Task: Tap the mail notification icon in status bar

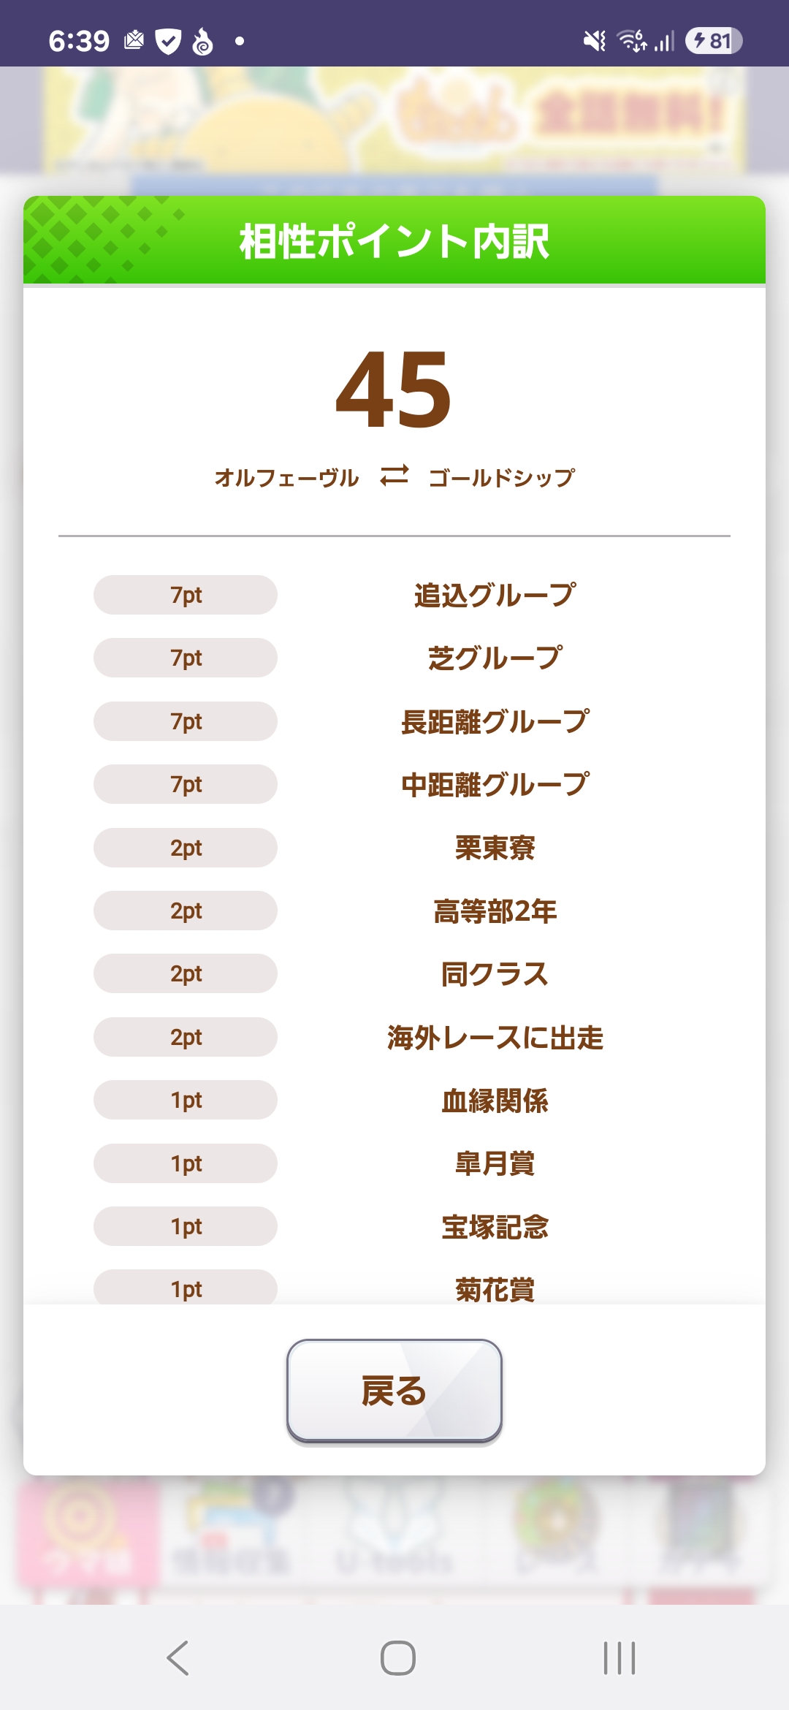Action: [x=134, y=40]
